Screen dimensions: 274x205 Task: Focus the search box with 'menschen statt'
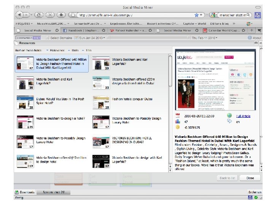[233, 15]
